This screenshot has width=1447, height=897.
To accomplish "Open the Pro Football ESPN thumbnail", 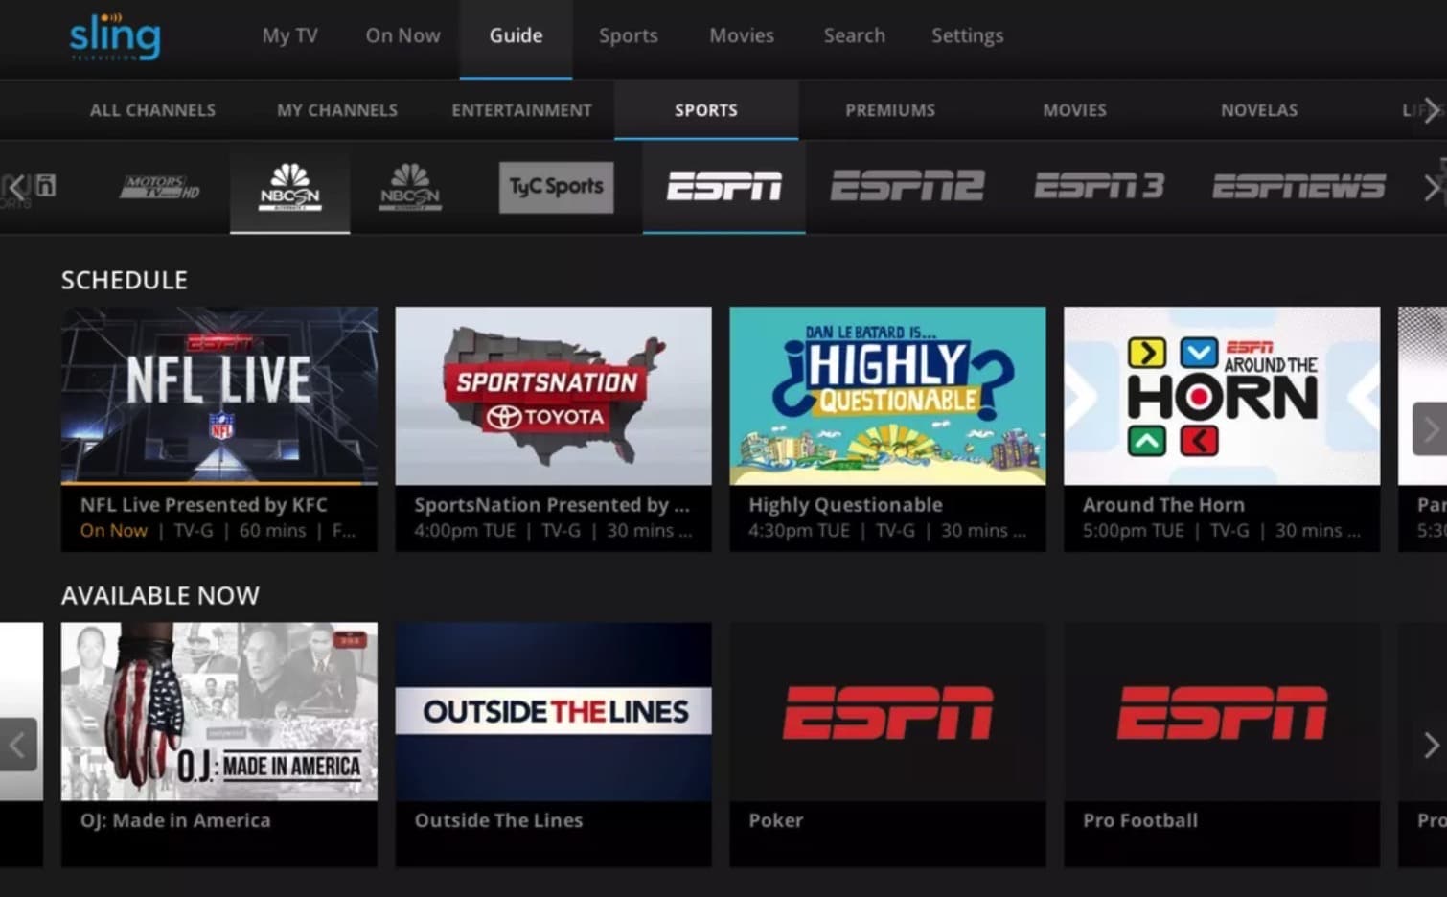I will 1223,712.
